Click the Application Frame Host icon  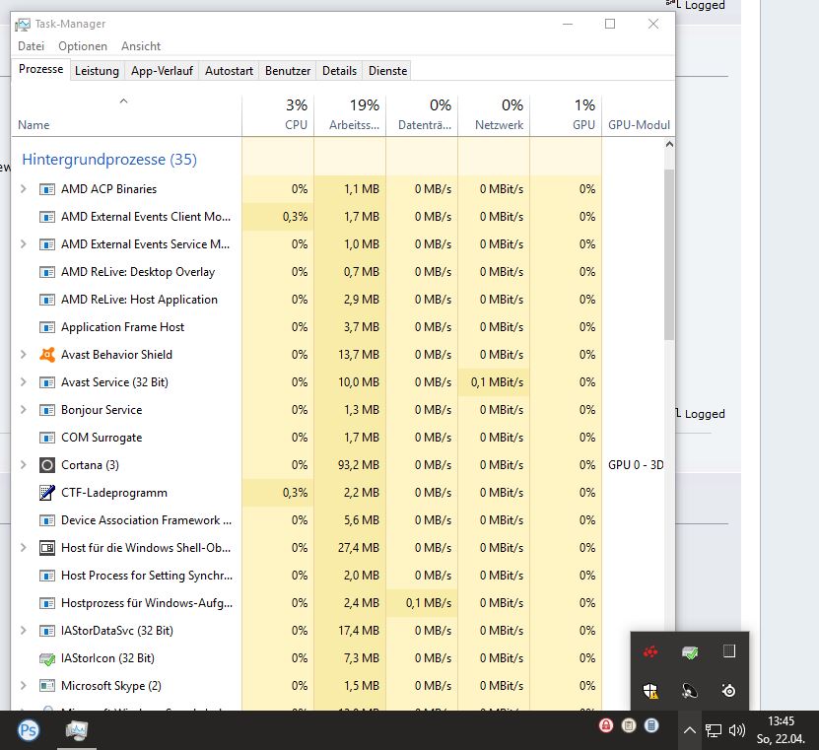47,327
